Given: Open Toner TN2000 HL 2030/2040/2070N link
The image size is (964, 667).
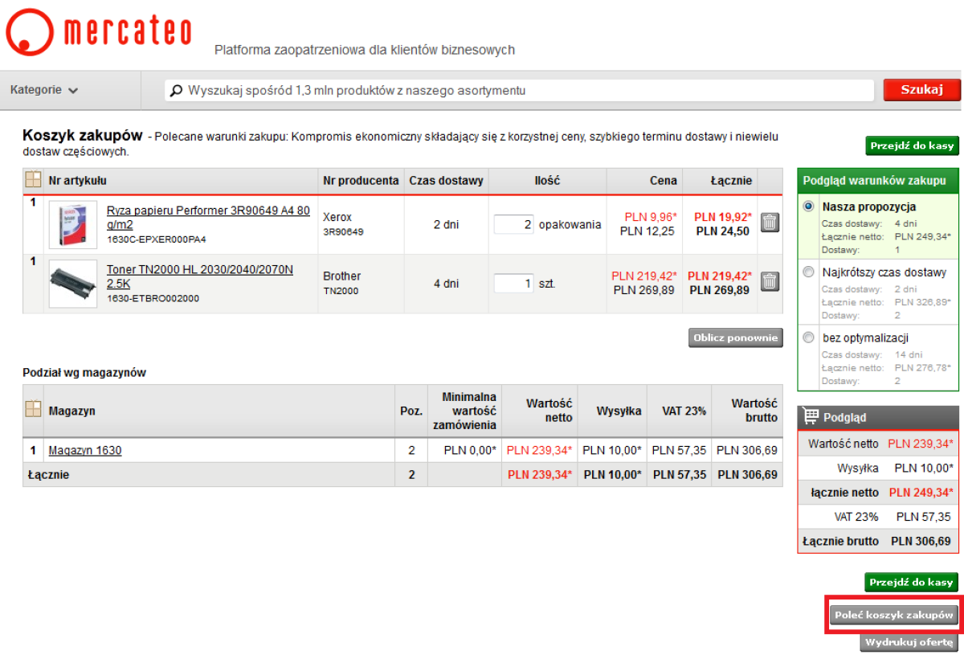Looking at the screenshot, I should click(200, 276).
